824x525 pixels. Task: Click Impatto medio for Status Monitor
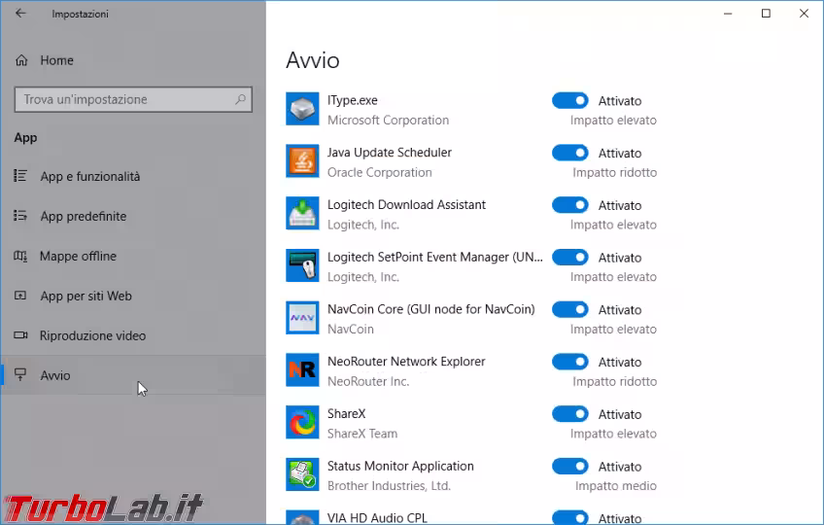point(616,485)
